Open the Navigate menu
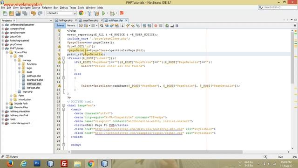This screenshot has width=298, height=168. 25,7
